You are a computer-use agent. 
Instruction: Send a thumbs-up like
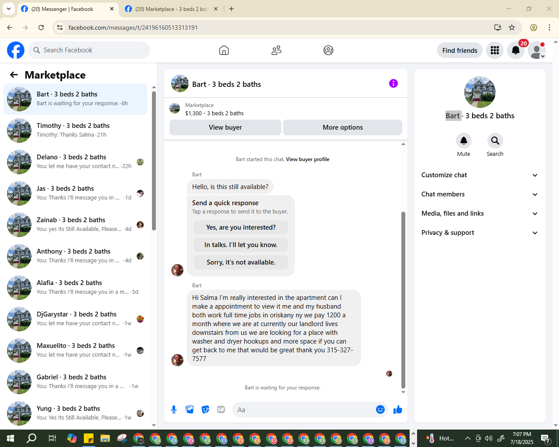point(398,409)
